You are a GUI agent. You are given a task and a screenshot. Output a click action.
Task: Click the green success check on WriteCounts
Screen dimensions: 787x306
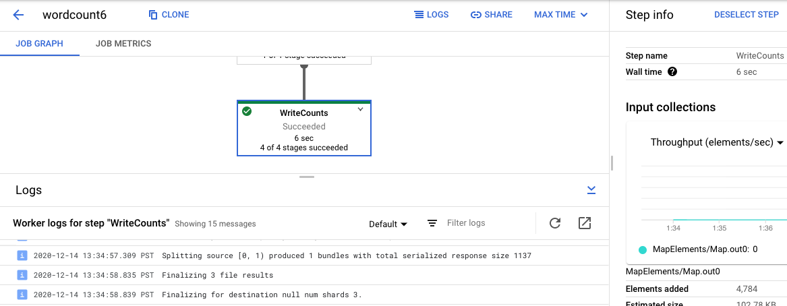pyautogui.click(x=247, y=111)
